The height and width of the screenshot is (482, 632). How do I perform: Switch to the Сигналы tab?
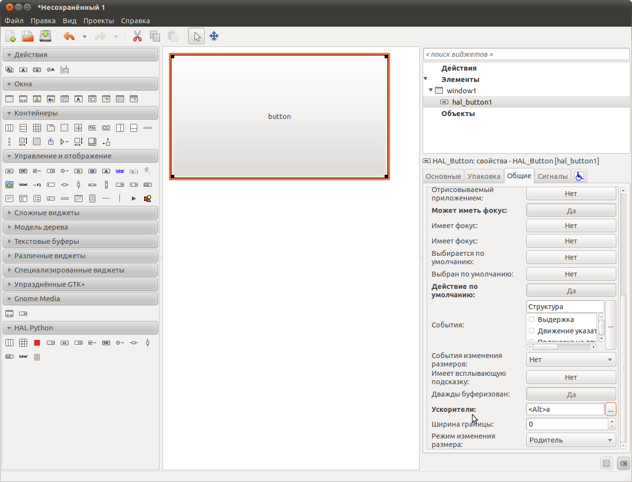coord(553,176)
